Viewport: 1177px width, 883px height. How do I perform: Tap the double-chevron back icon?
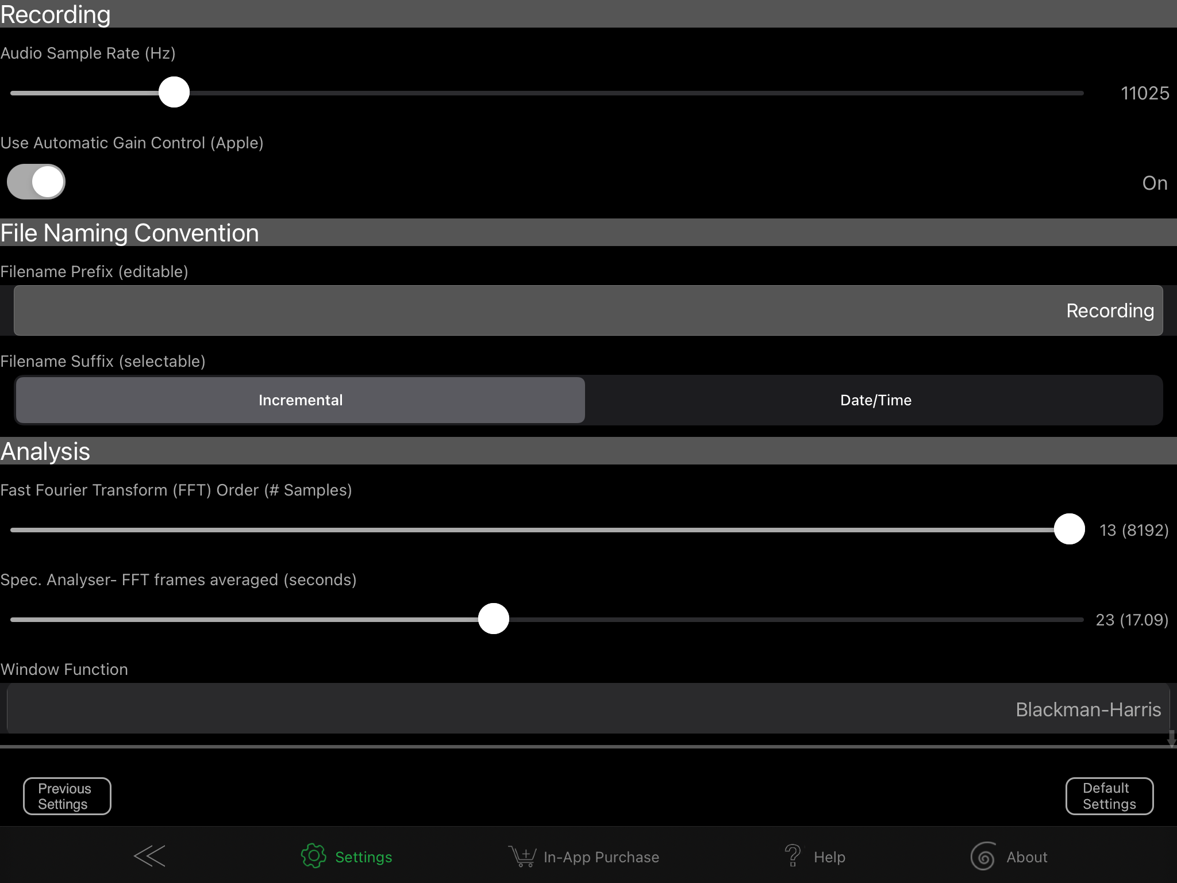tap(149, 856)
